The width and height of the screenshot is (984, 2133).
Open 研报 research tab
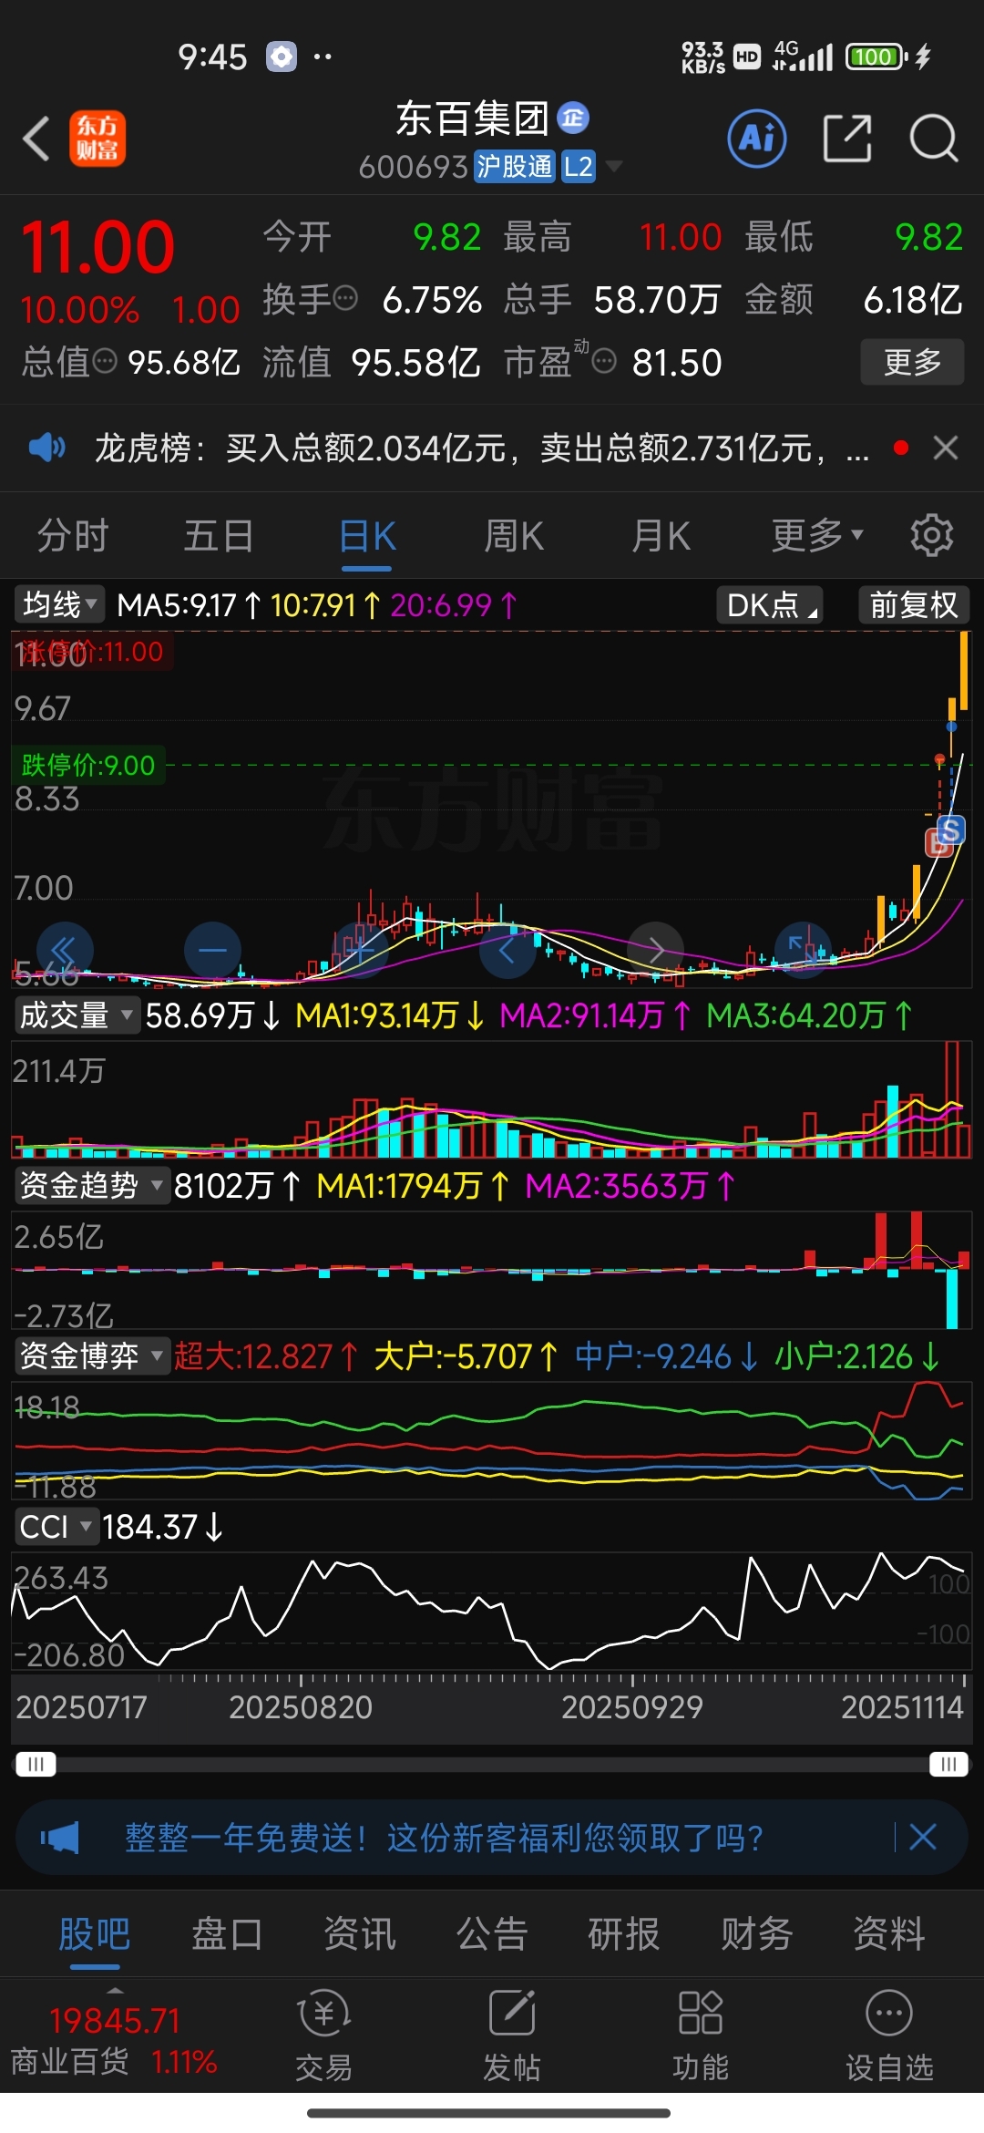[624, 1933]
